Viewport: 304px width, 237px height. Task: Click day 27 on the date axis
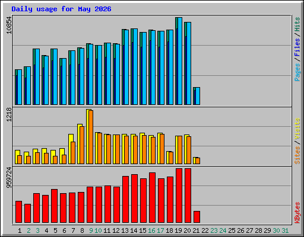point(249,230)
